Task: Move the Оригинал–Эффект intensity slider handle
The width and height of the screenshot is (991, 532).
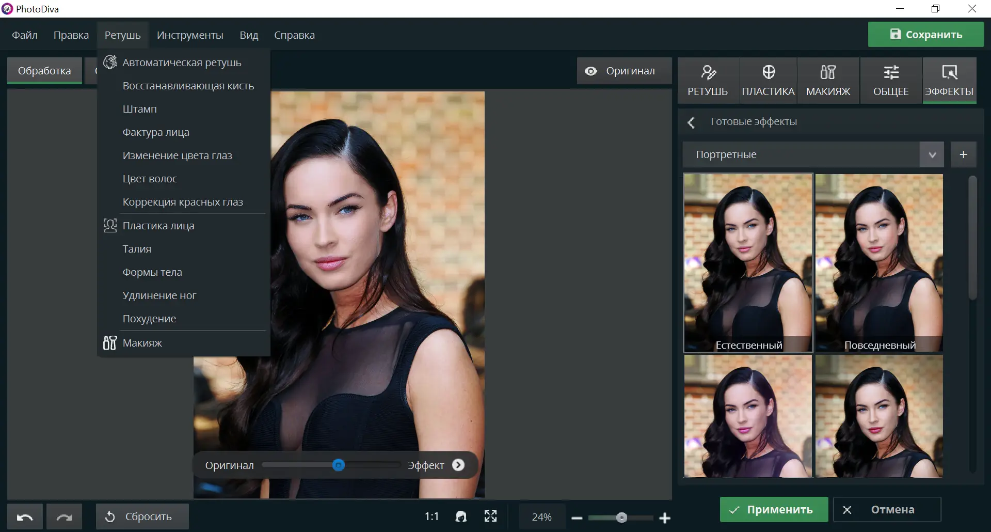Action: 338,465
